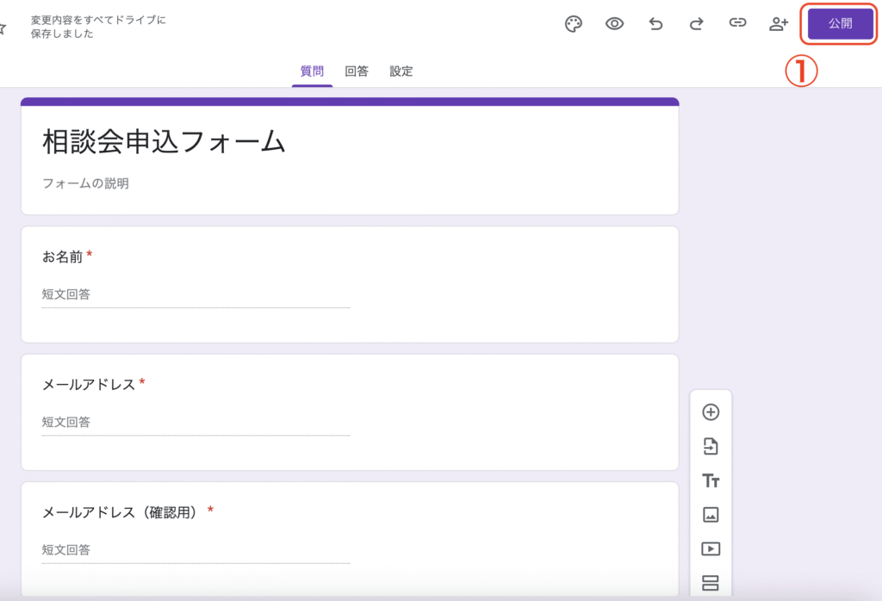This screenshot has height=601, width=882.
Task: Switch to the 回答 tab
Action: 357,71
